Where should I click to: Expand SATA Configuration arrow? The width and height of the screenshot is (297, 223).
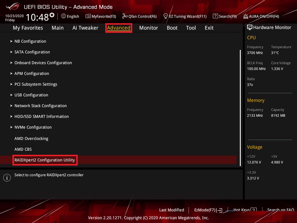click(11, 52)
